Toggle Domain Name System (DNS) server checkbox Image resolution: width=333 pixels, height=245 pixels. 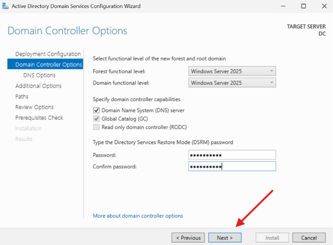pos(96,111)
